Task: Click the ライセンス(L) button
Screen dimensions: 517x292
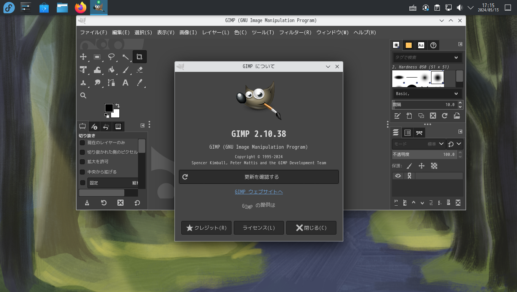Action: coord(259,228)
